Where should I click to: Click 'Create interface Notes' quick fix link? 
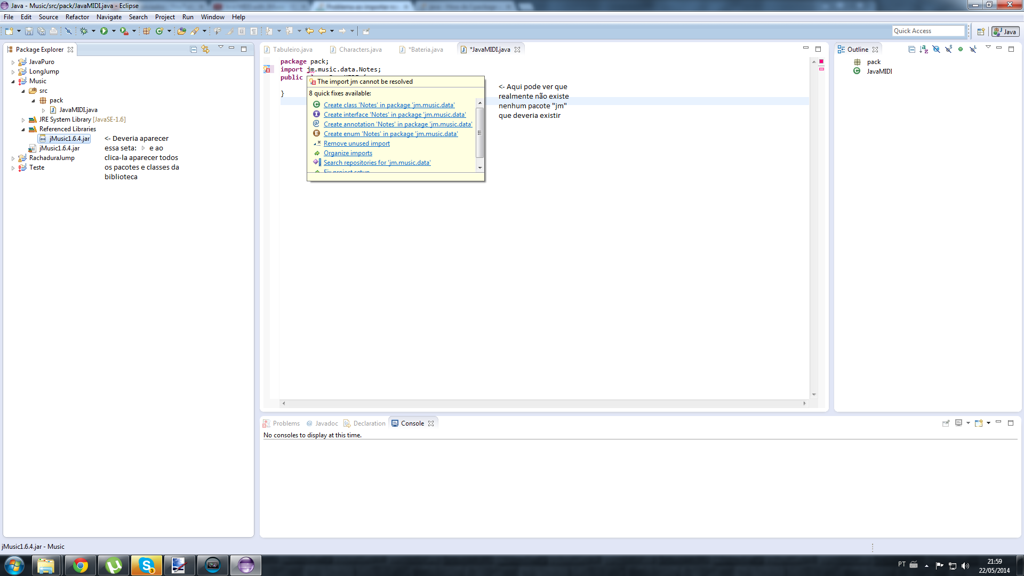point(395,115)
